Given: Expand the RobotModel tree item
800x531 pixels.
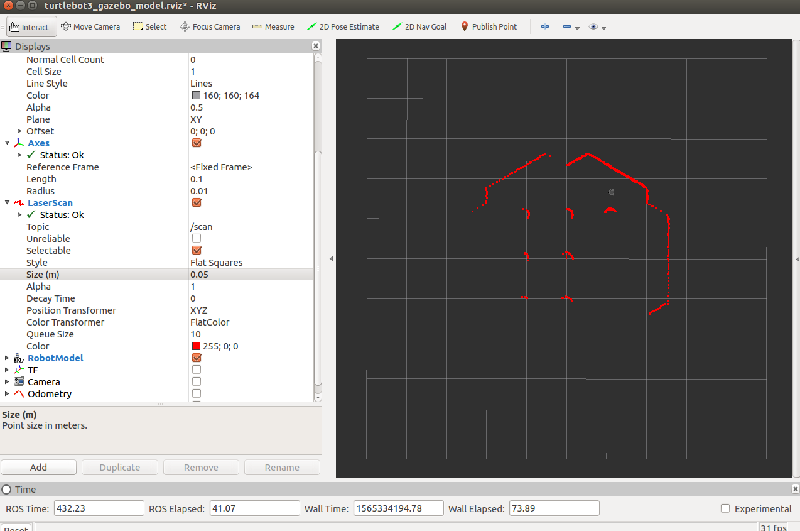Looking at the screenshot, I should (x=8, y=358).
